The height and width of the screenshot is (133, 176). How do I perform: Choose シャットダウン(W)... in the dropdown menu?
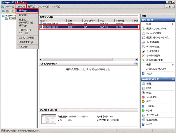27,22
